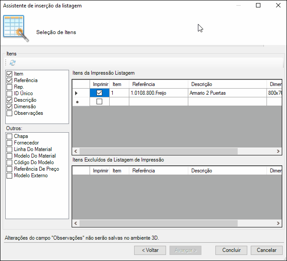Click the < Voltar button

tap(150, 250)
